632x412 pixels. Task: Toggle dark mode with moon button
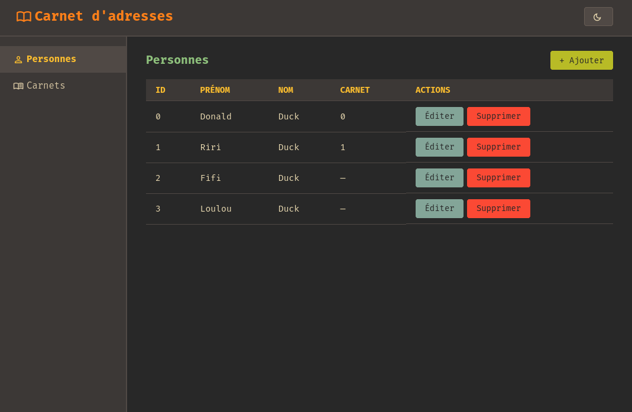click(x=598, y=17)
